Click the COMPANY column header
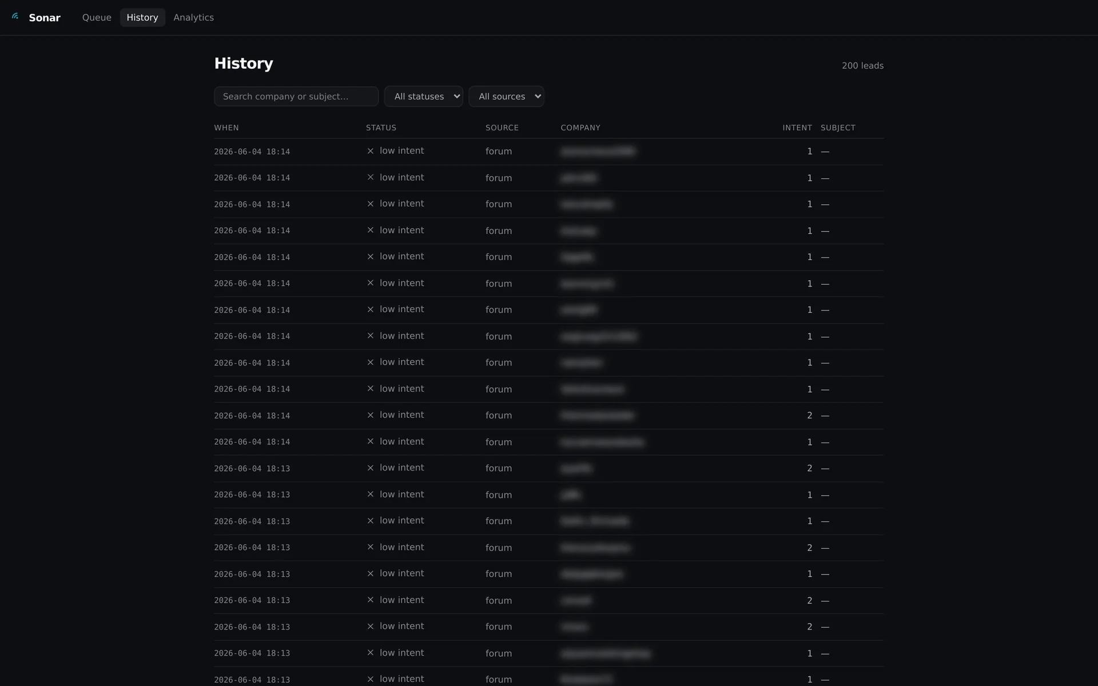1098x686 pixels. tap(580, 127)
